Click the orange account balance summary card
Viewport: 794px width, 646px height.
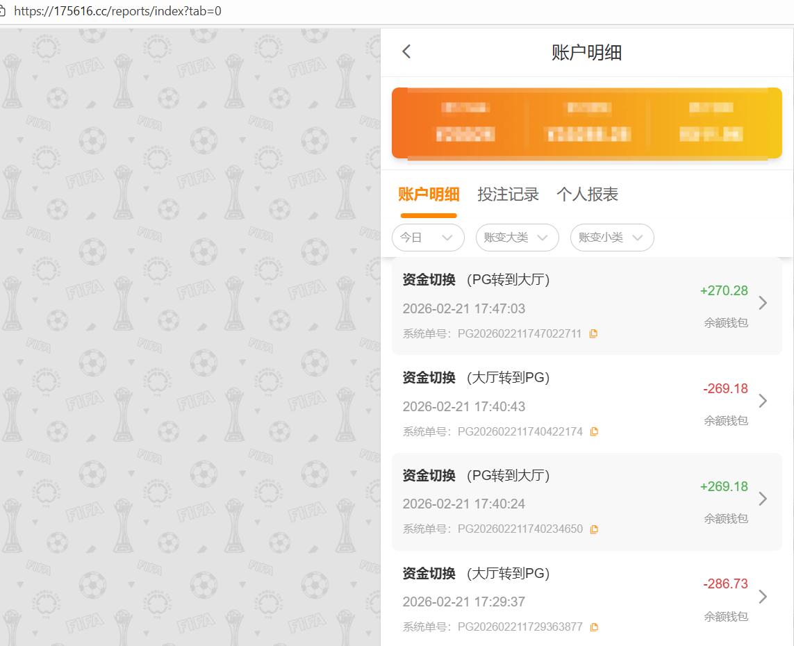pyautogui.click(x=586, y=123)
